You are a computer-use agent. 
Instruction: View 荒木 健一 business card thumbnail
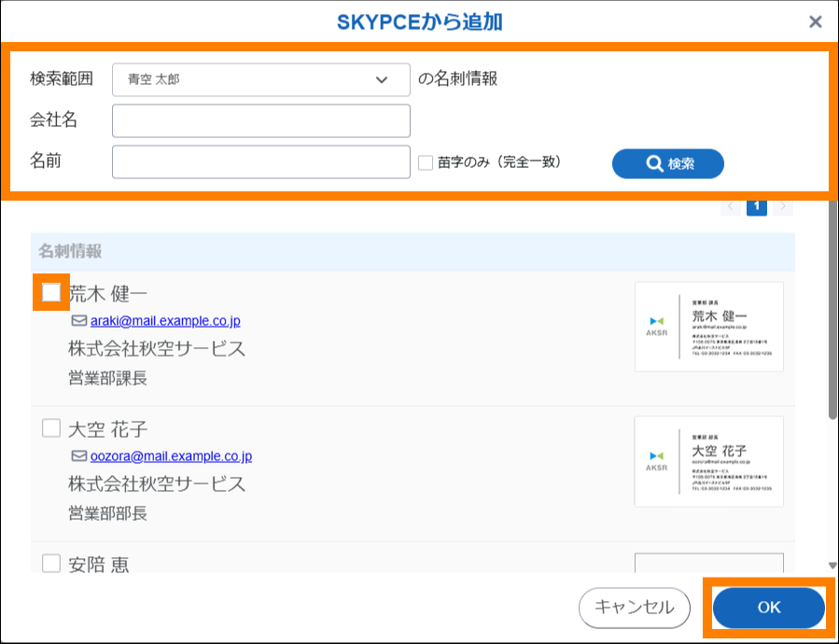click(x=708, y=327)
